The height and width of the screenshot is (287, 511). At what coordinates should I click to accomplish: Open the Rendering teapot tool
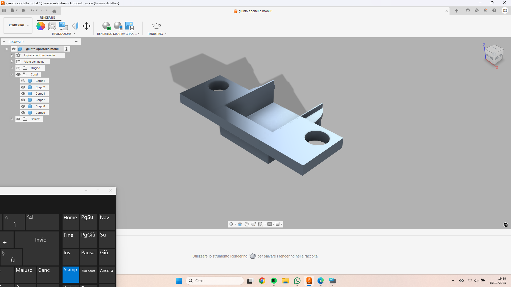[x=156, y=26]
